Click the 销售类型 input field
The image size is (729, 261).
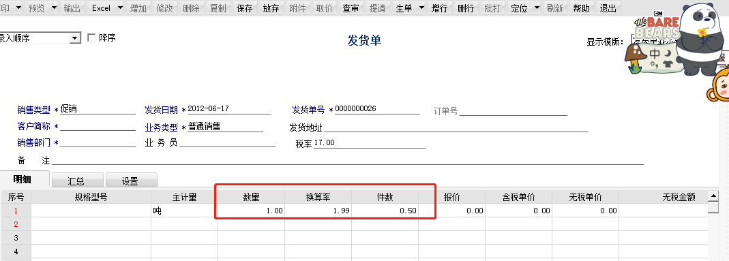(x=98, y=109)
